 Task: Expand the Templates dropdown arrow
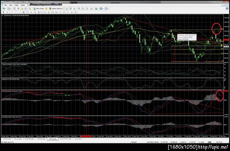click(x=108, y=8)
